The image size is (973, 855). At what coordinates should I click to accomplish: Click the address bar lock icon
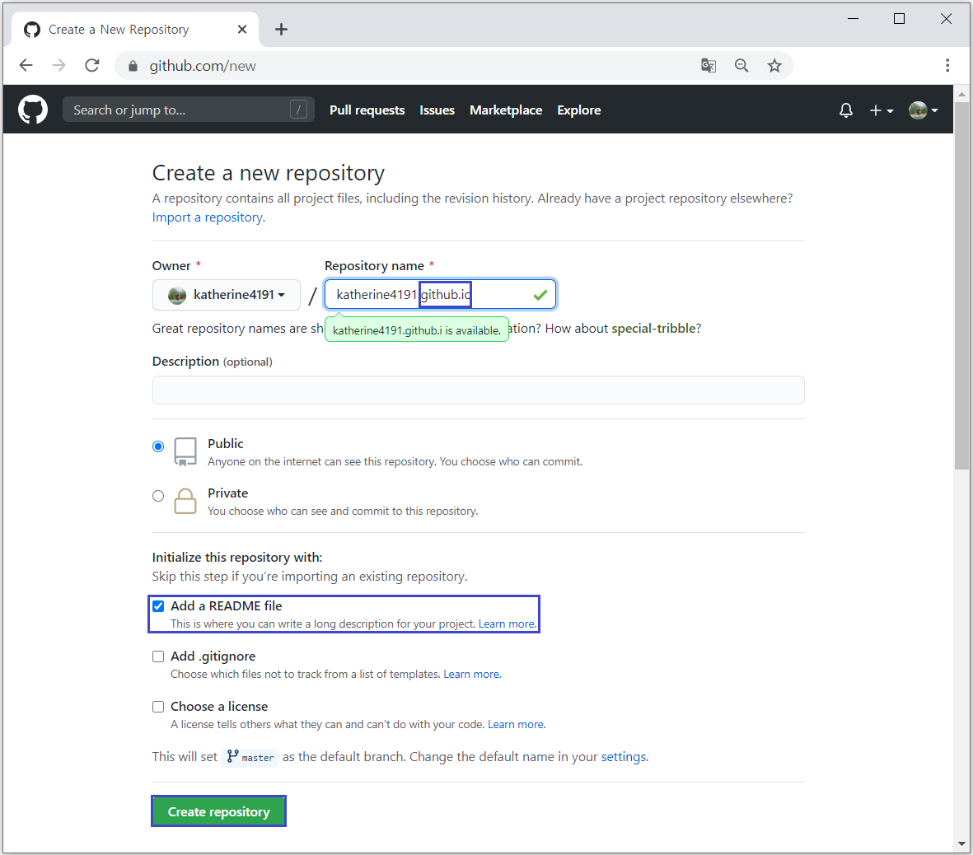133,66
